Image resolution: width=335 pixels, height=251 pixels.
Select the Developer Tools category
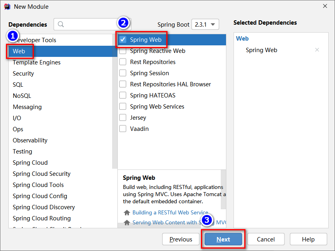pos(60,40)
